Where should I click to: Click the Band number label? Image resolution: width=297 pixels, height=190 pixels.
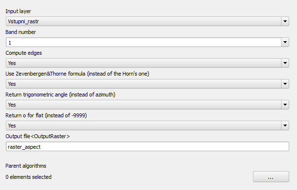click(x=20, y=32)
